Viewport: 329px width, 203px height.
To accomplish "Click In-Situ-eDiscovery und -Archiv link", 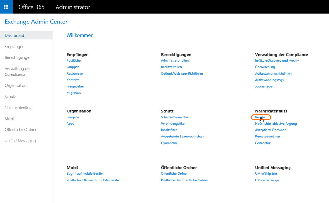I will click(277, 61).
